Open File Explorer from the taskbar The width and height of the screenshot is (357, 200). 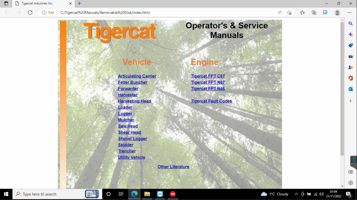click(x=147, y=194)
